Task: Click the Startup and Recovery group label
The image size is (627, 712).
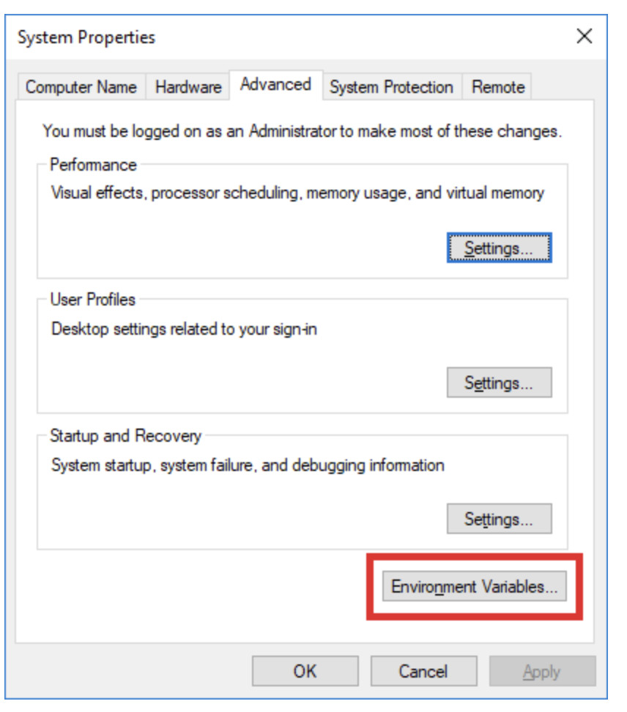Action: [125, 436]
